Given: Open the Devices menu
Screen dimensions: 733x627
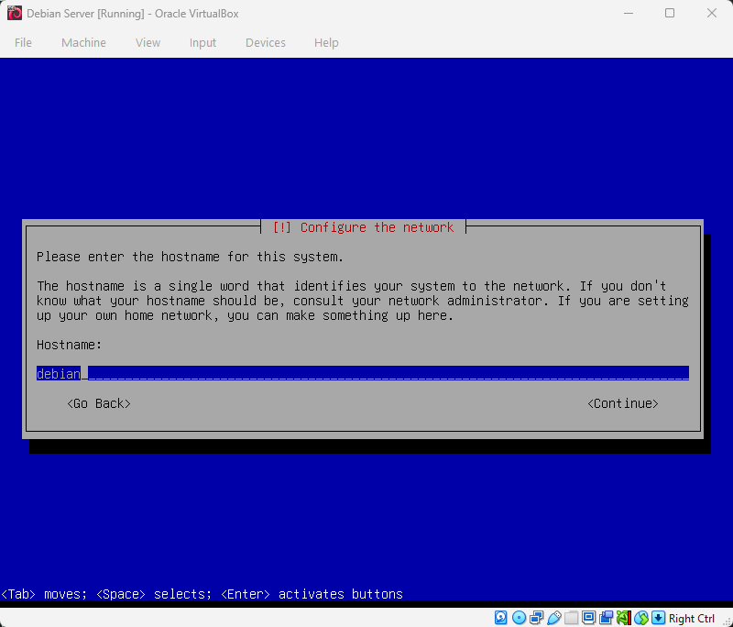Looking at the screenshot, I should click(266, 42).
